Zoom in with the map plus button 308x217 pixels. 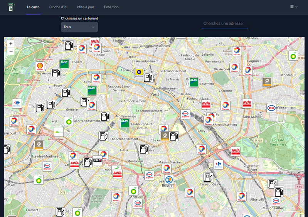(x=11, y=44)
